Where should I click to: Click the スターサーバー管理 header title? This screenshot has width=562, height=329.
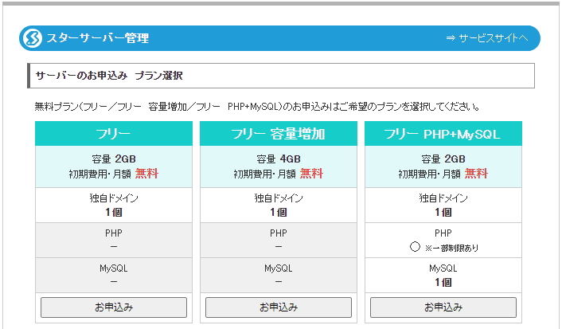click(98, 38)
